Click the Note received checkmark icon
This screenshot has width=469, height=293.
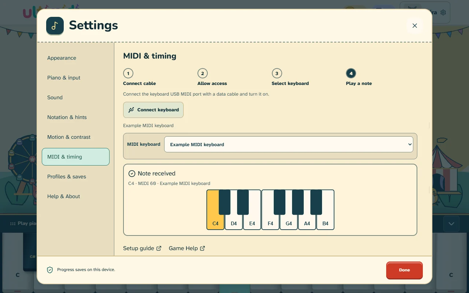[132, 174]
